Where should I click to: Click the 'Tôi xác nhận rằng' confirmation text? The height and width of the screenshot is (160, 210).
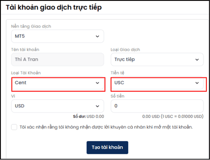[106, 127]
